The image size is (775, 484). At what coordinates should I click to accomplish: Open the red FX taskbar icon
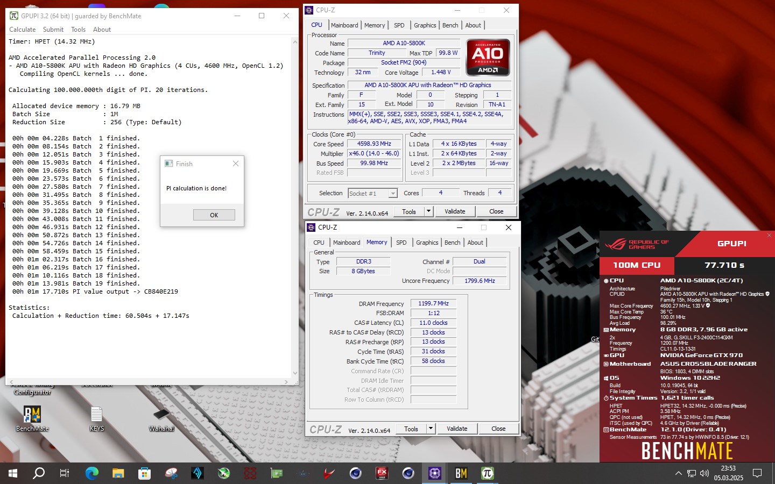click(x=382, y=473)
